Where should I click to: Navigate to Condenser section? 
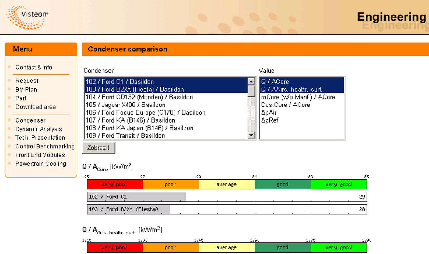pos(30,120)
